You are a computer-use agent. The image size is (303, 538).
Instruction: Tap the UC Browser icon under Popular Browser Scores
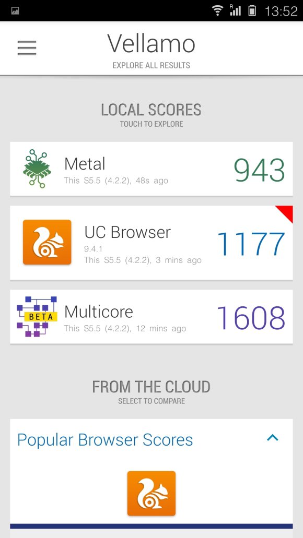point(151,494)
